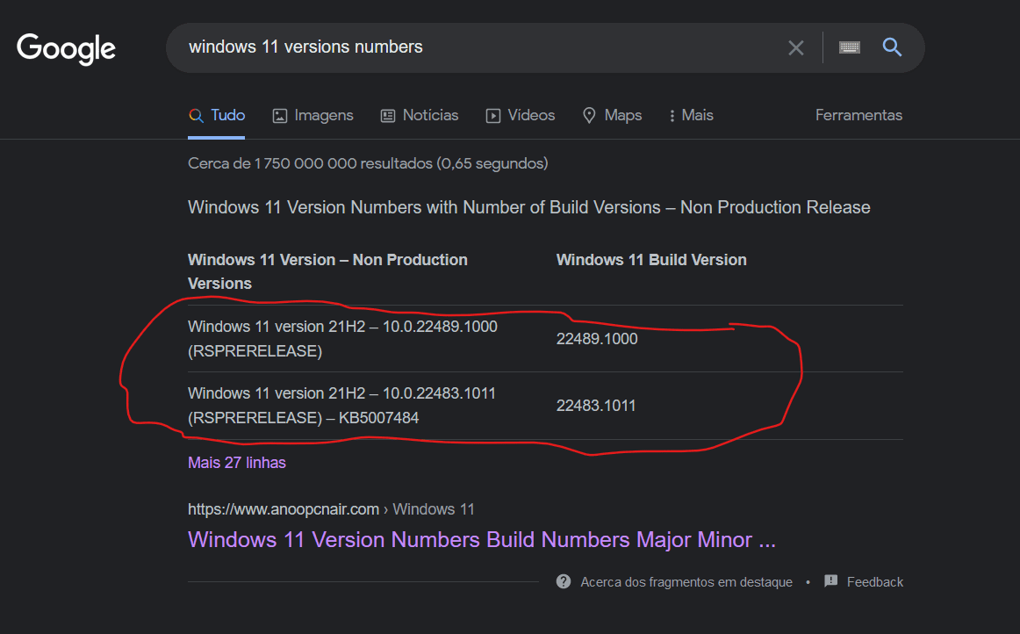Click the question mark help icon

(x=564, y=581)
